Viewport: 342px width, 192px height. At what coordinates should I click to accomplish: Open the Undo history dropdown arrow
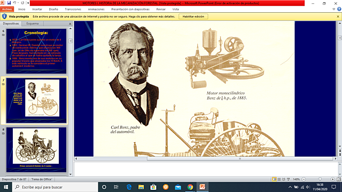click(x=18, y=3)
